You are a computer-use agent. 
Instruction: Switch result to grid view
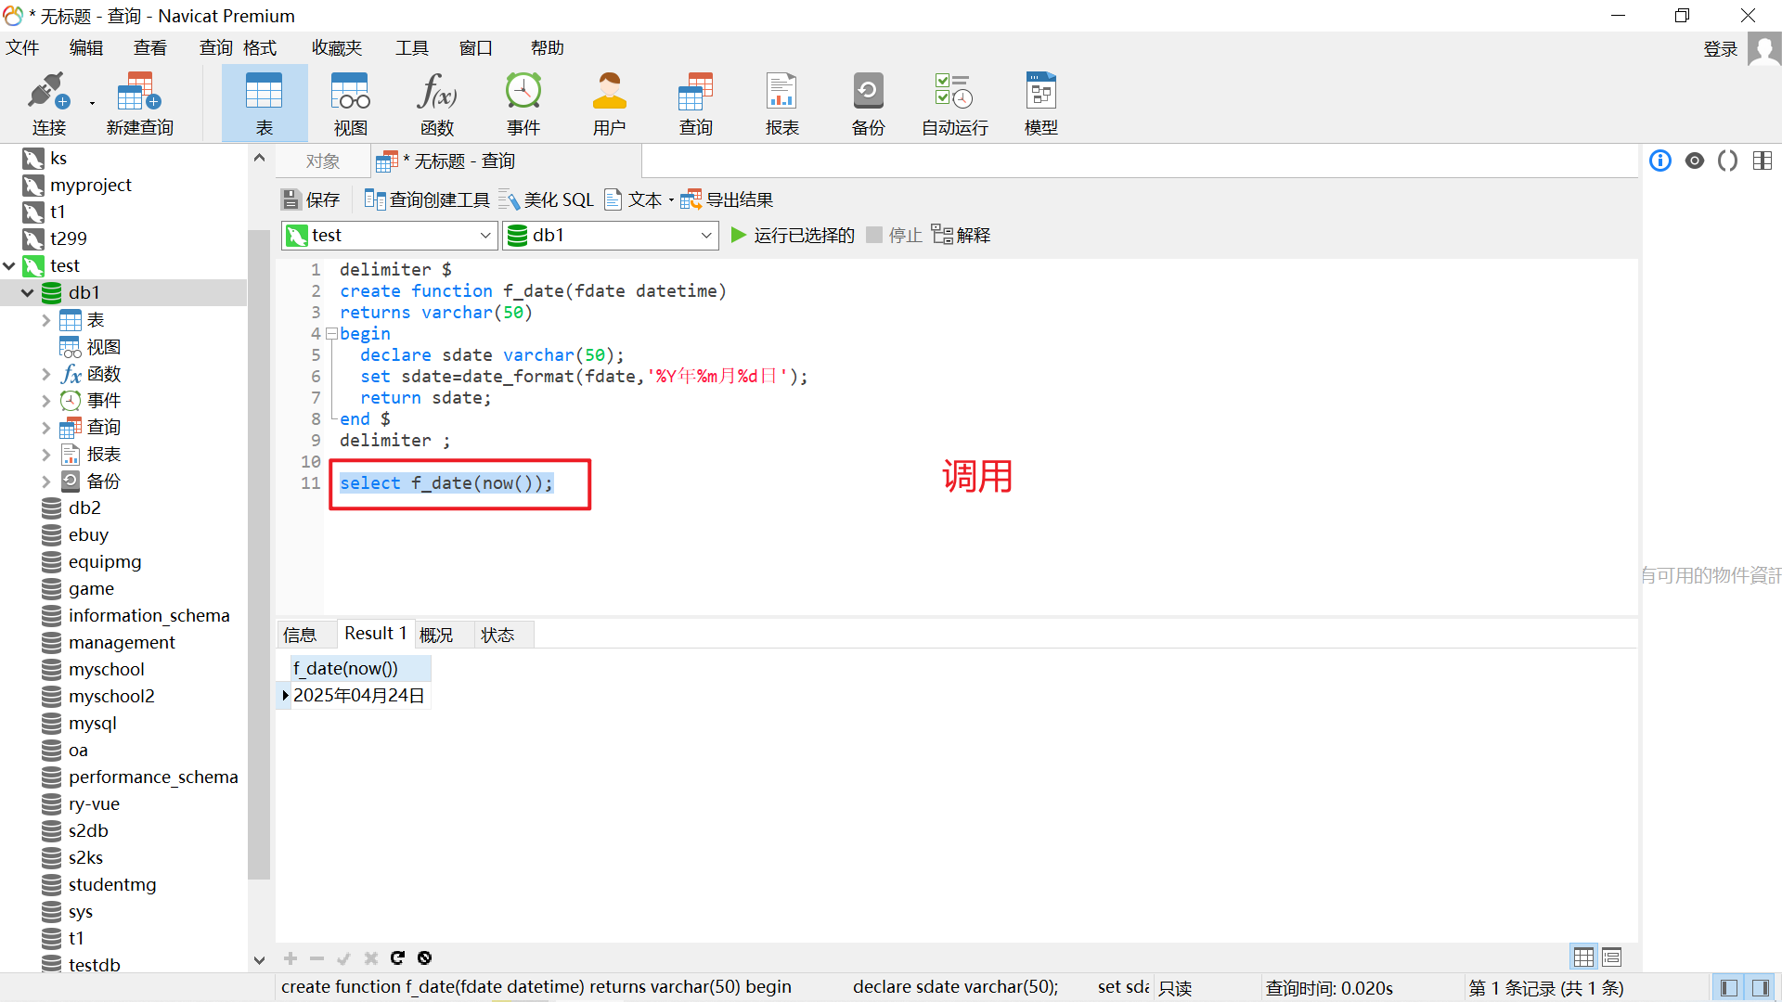coord(1583,957)
